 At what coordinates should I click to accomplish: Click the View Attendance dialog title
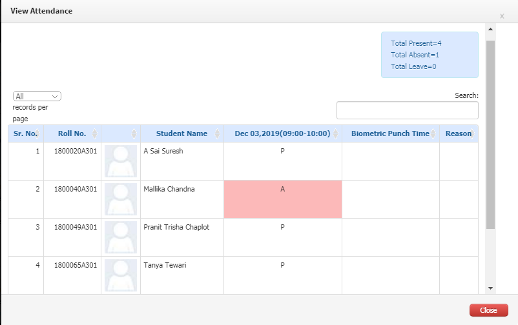41,11
